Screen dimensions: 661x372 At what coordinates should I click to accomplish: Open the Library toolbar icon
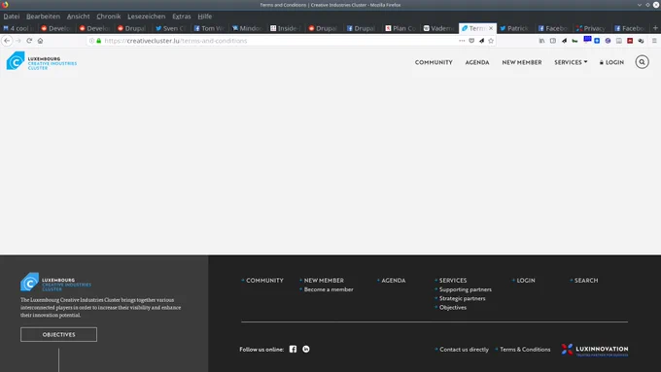[x=541, y=41]
